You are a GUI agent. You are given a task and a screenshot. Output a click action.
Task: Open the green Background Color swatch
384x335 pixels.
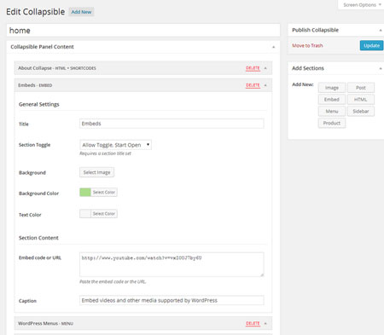click(85, 193)
